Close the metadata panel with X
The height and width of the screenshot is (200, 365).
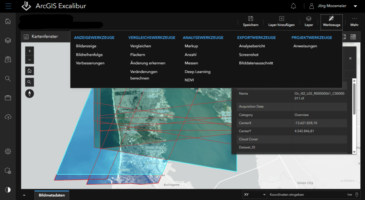click(350, 59)
